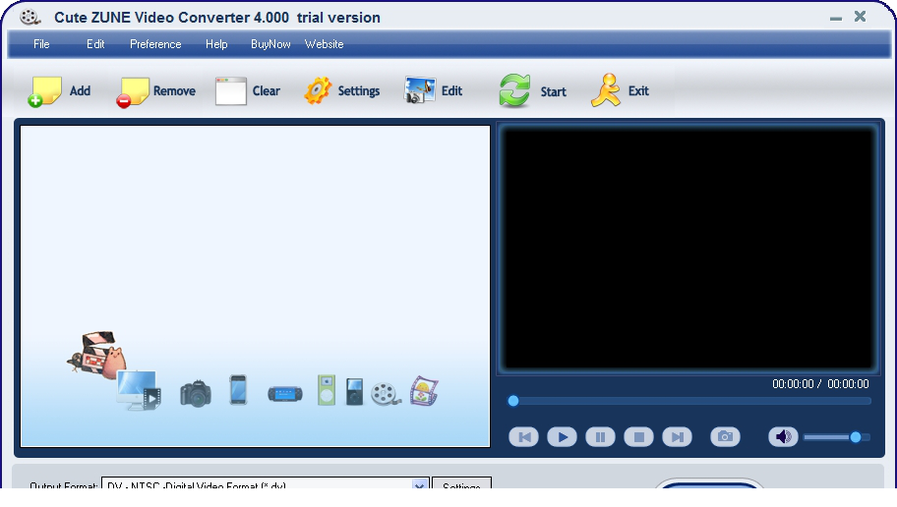Viewport: 897px width, 507px height.
Task: Click the Add files toolbar icon
Action: (x=44, y=91)
